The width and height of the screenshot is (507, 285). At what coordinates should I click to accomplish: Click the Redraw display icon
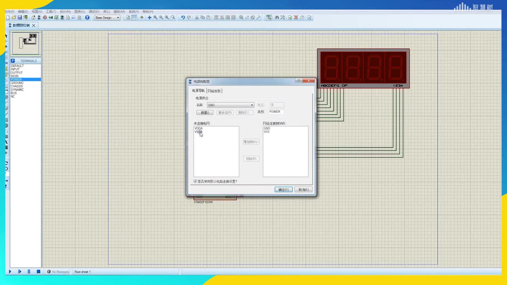pos(128,17)
